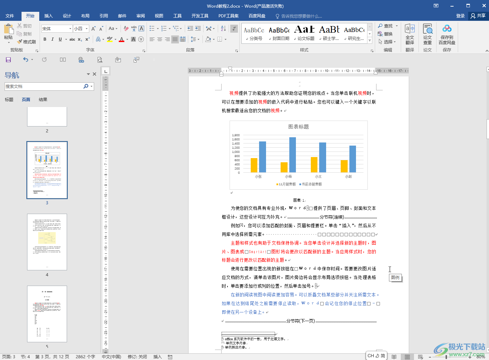The width and height of the screenshot is (489, 360).
Task: Expand bullet list style dropdown arrow
Action: point(158,29)
